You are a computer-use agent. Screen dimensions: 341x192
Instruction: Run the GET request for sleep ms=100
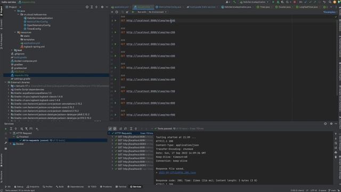pyautogui.click(x=116, y=20)
